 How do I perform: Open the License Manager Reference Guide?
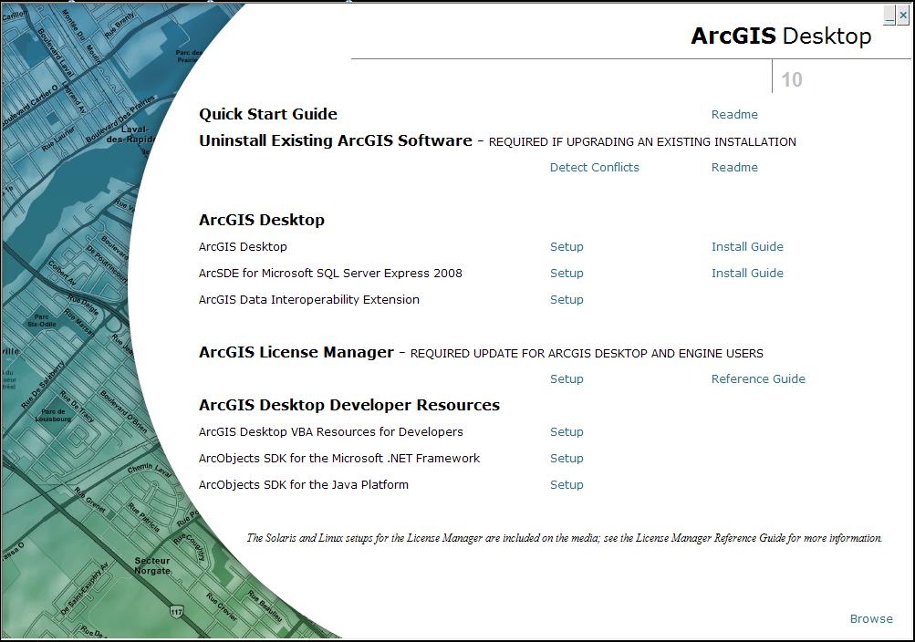coord(758,378)
